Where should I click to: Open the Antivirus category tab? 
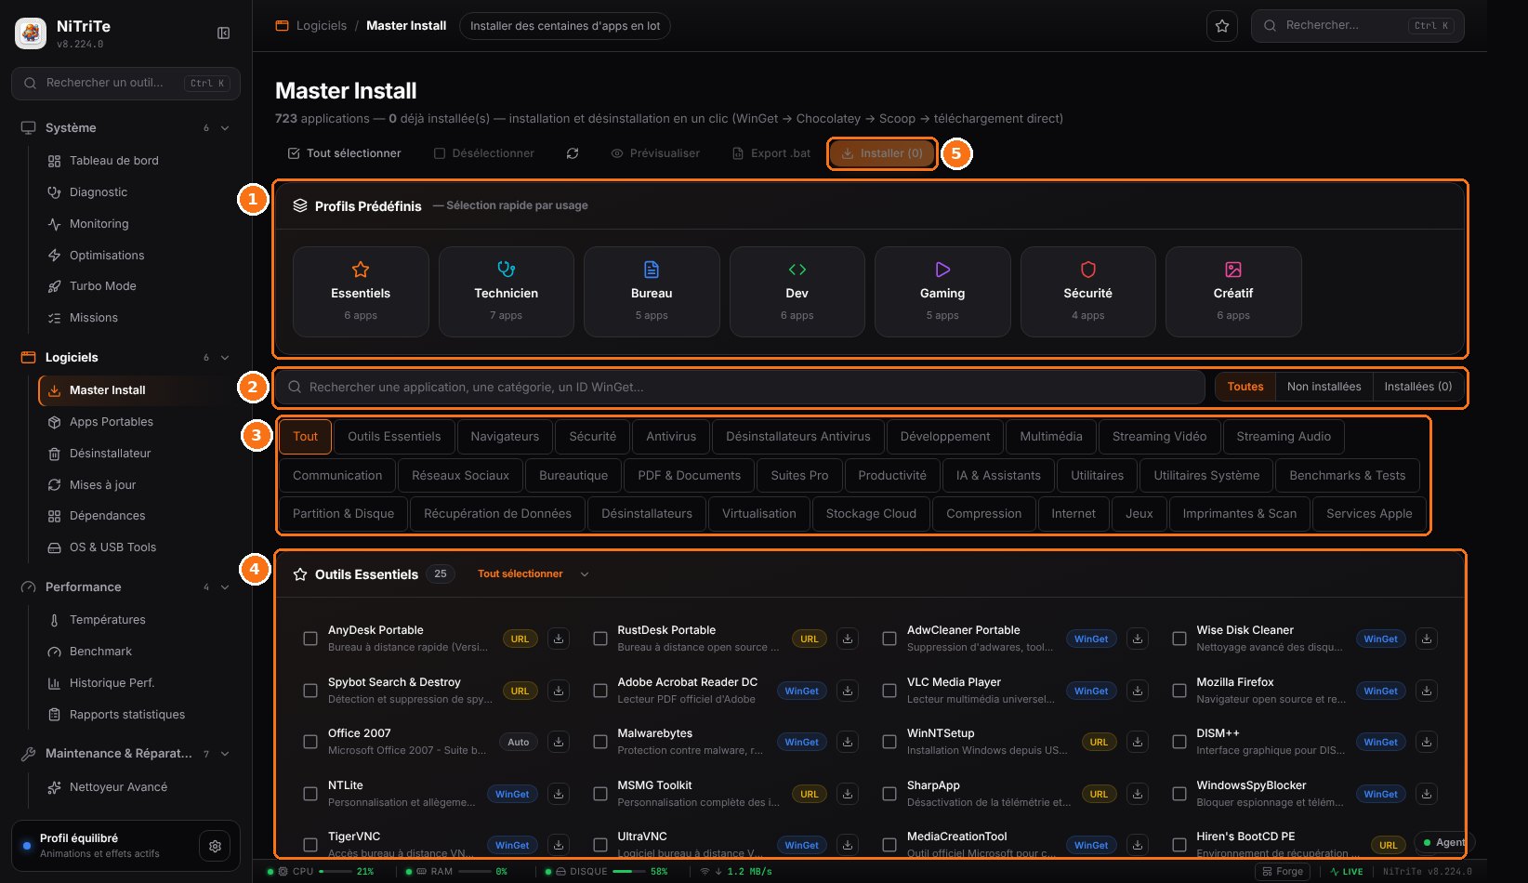coord(671,437)
